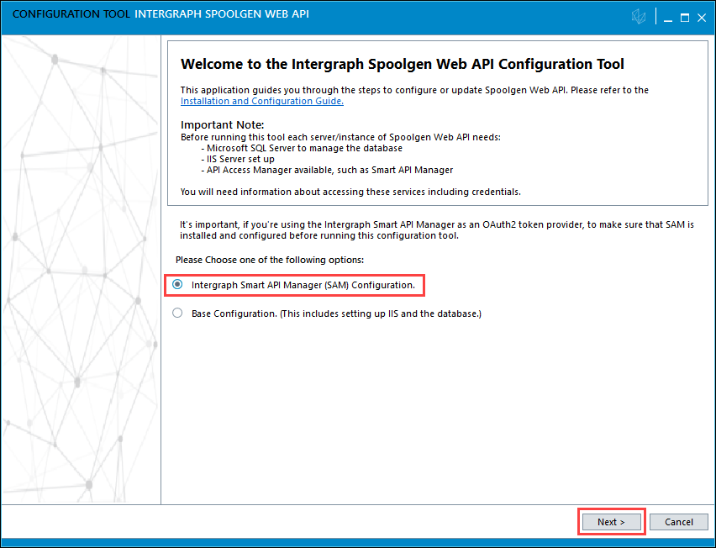Click the network graphic in the left panel

[81, 269]
